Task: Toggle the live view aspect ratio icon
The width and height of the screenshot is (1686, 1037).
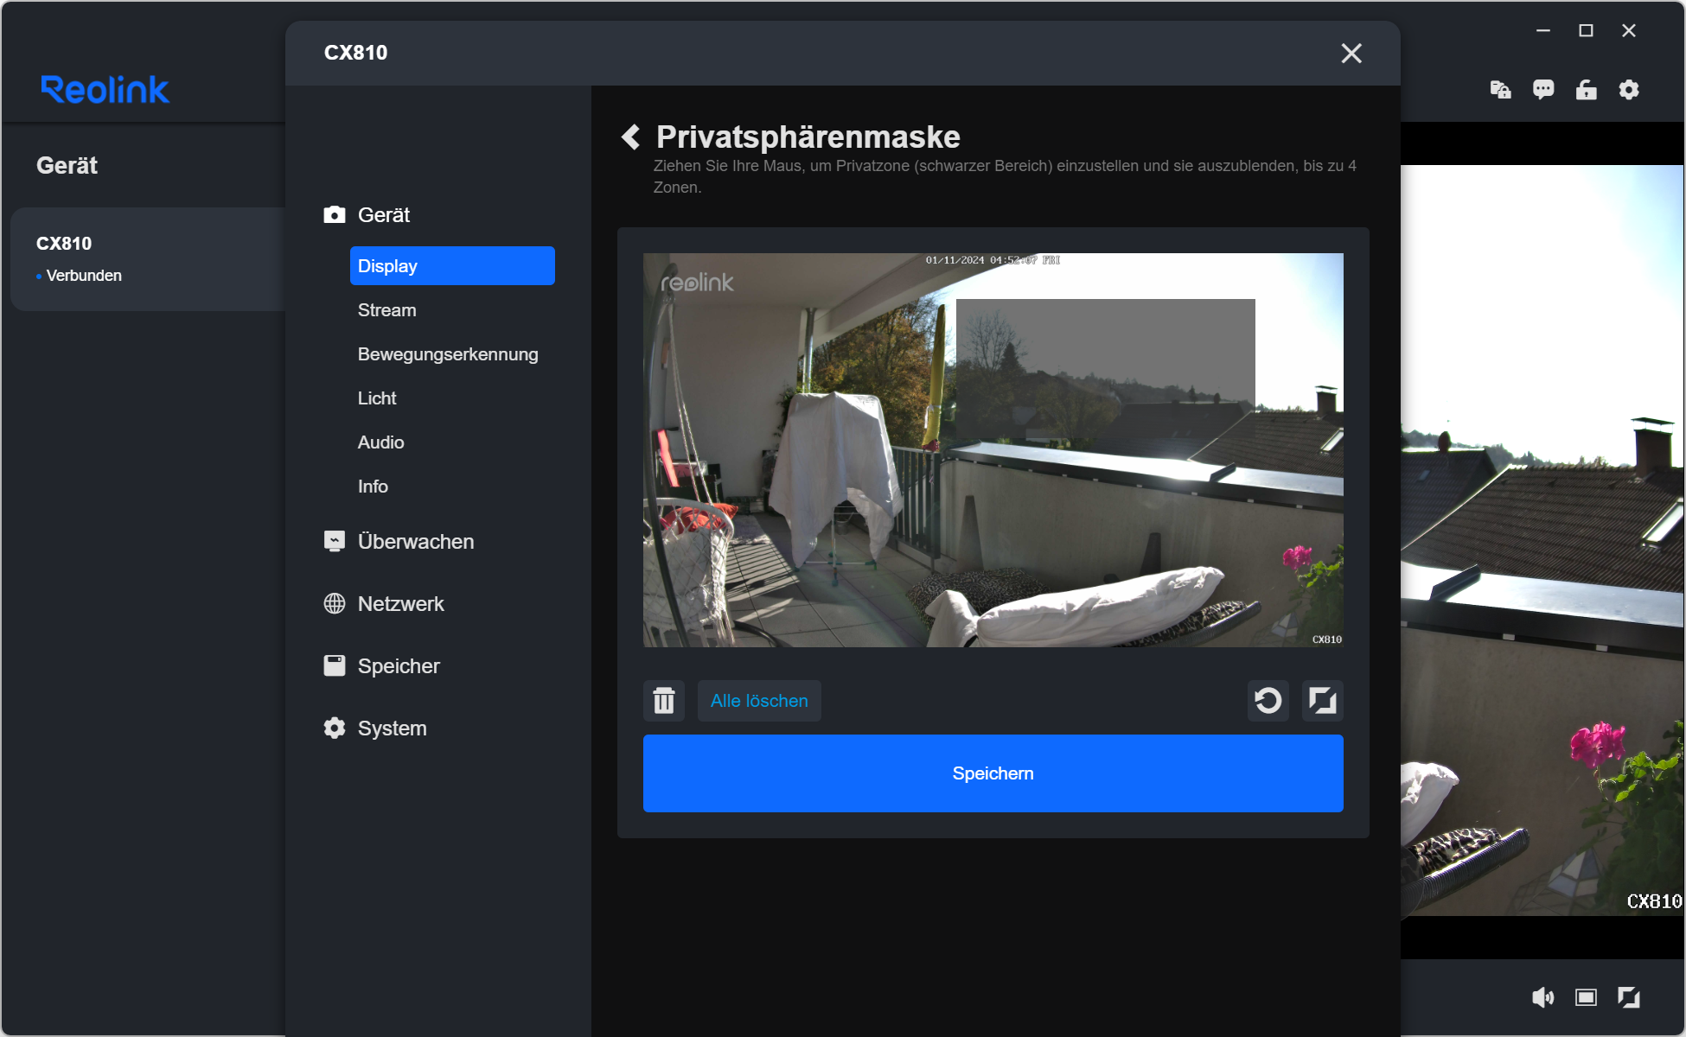Action: coord(1586,998)
